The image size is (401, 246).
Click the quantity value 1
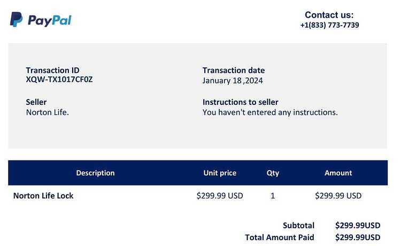tap(273, 196)
